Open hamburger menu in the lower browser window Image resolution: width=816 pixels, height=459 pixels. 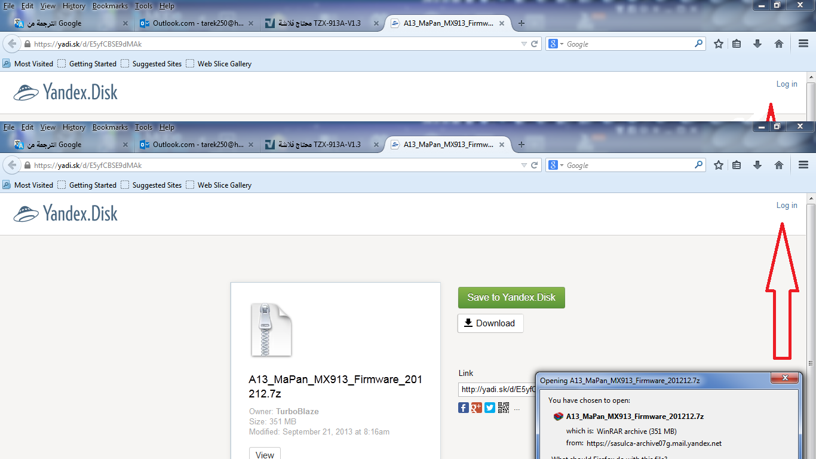(803, 165)
